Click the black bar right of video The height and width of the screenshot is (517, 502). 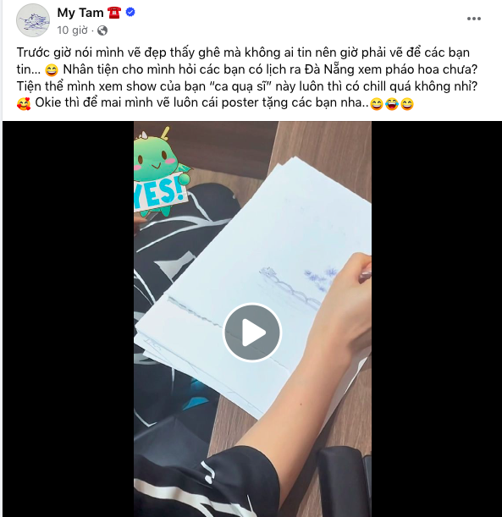(436, 319)
